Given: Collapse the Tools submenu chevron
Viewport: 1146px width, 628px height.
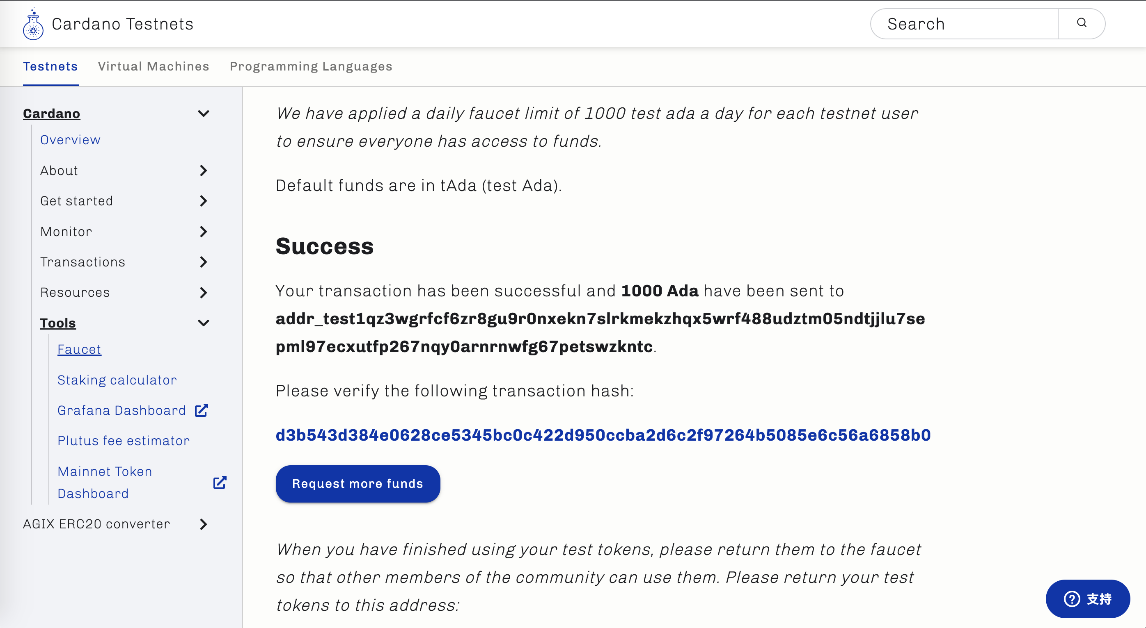Looking at the screenshot, I should pyautogui.click(x=203, y=323).
